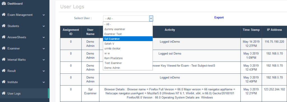Viewport: 287px width, 102px height.
Task: Select 'Ram Phadatare' in the list
Action: click(x=128, y=58)
